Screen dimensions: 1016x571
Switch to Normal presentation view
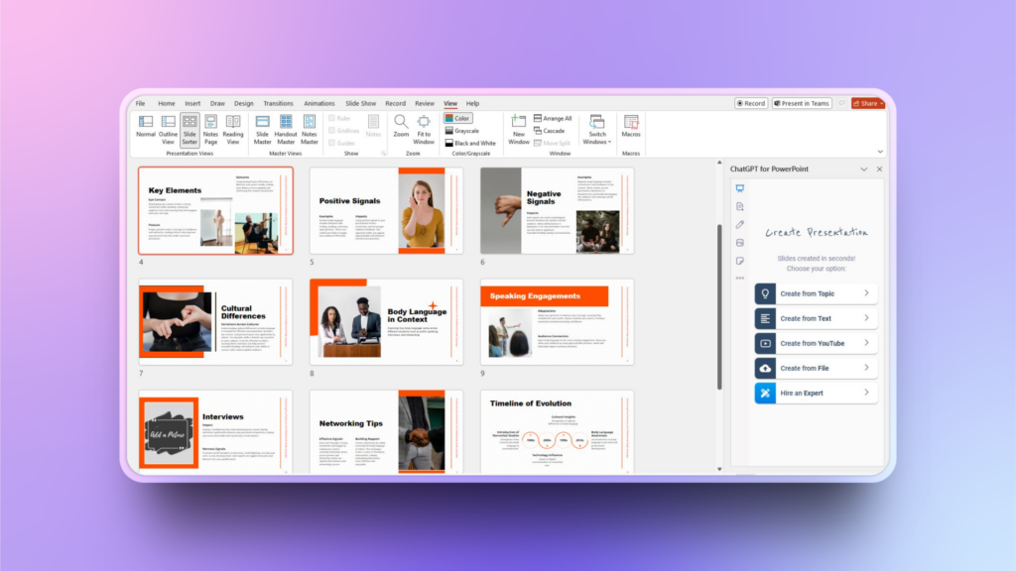[146, 128]
